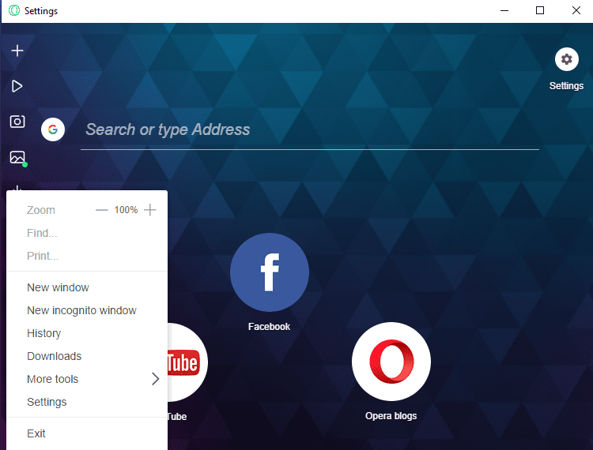Open a new tab with the plus sidebar icon
The height and width of the screenshot is (450, 593).
point(17,51)
